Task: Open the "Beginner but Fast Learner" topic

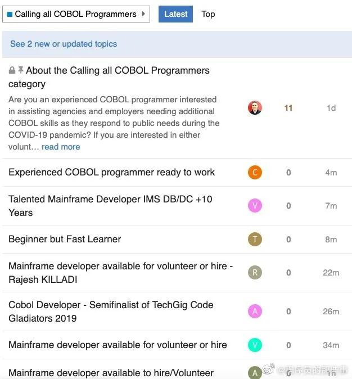Action: pyautogui.click(x=65, y=240)
